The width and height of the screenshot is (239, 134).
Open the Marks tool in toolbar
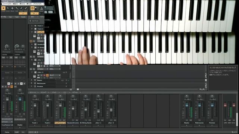click(x=41, y=8)
